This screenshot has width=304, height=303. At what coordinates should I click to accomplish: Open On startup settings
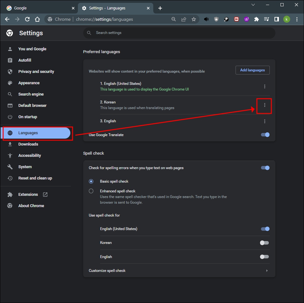pos(28,117)
